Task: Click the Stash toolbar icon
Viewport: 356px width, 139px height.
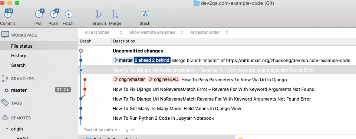Action: click(145, 14)
